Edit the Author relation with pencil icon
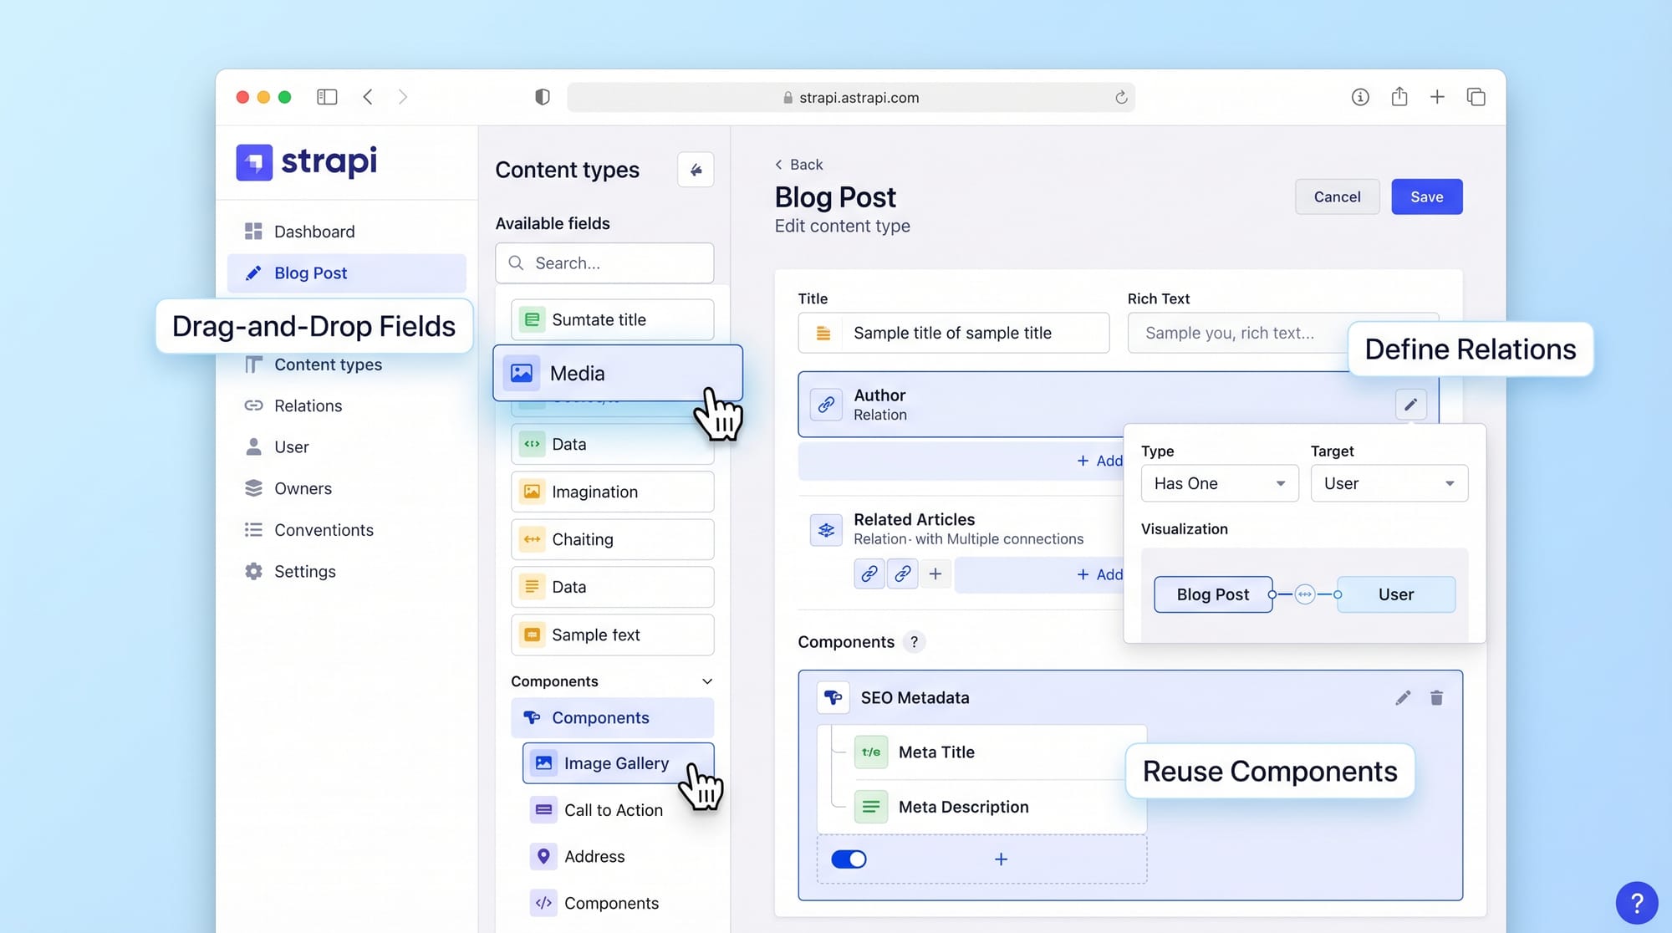 [x=1410, y=405]
